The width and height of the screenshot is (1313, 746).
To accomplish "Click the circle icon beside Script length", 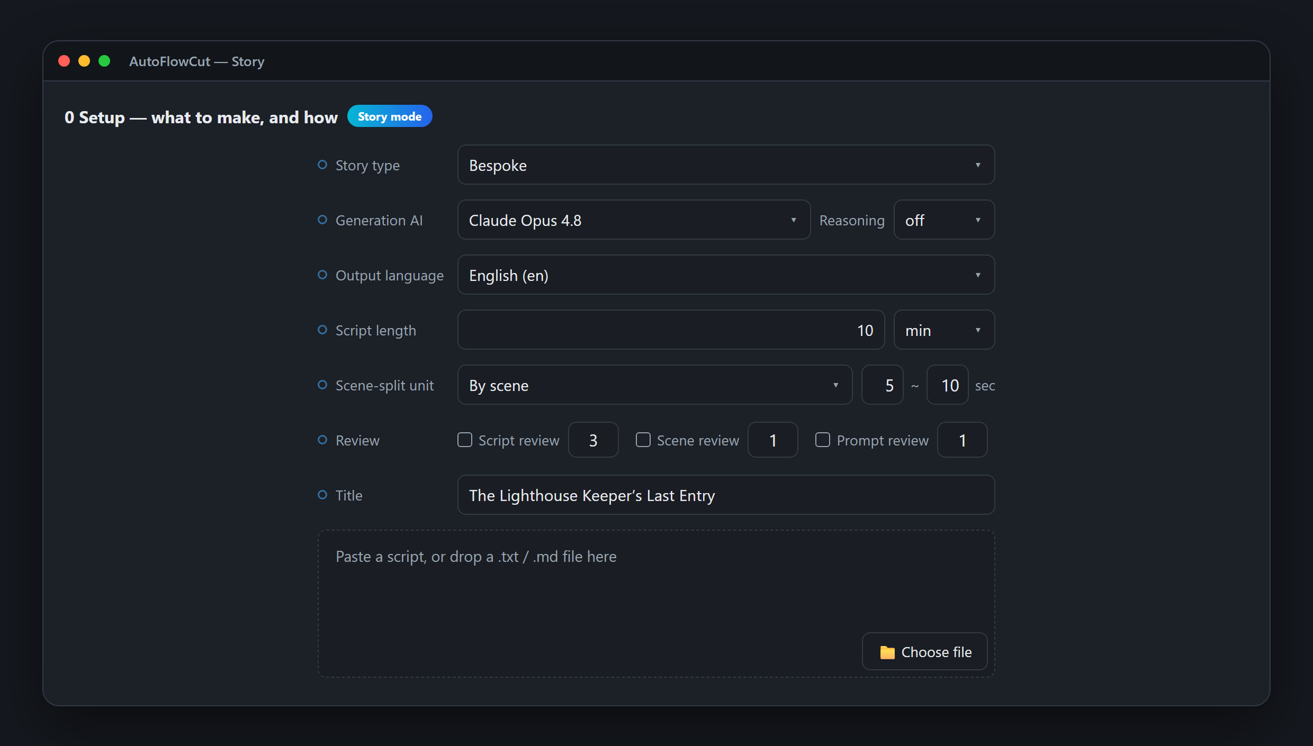I will pos(322,330).
